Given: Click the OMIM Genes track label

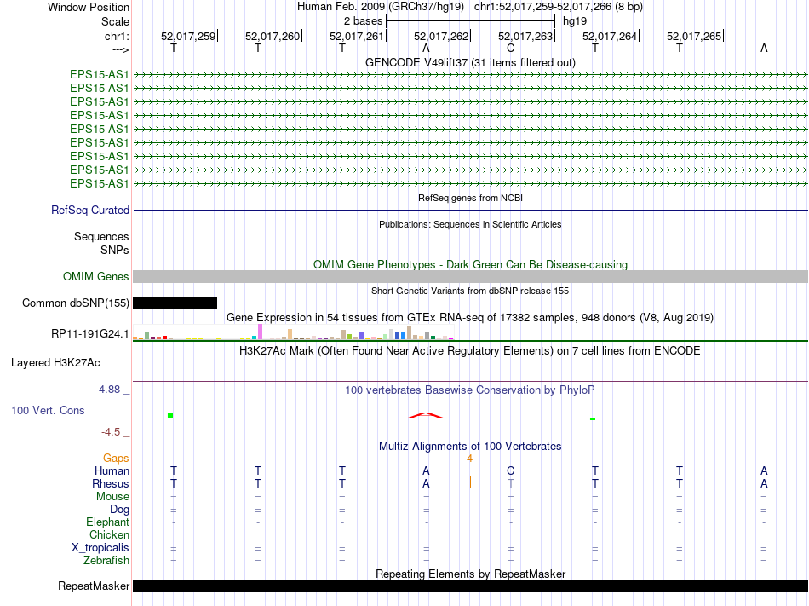Looking at the screenshot, I should [x=95, y=277].
